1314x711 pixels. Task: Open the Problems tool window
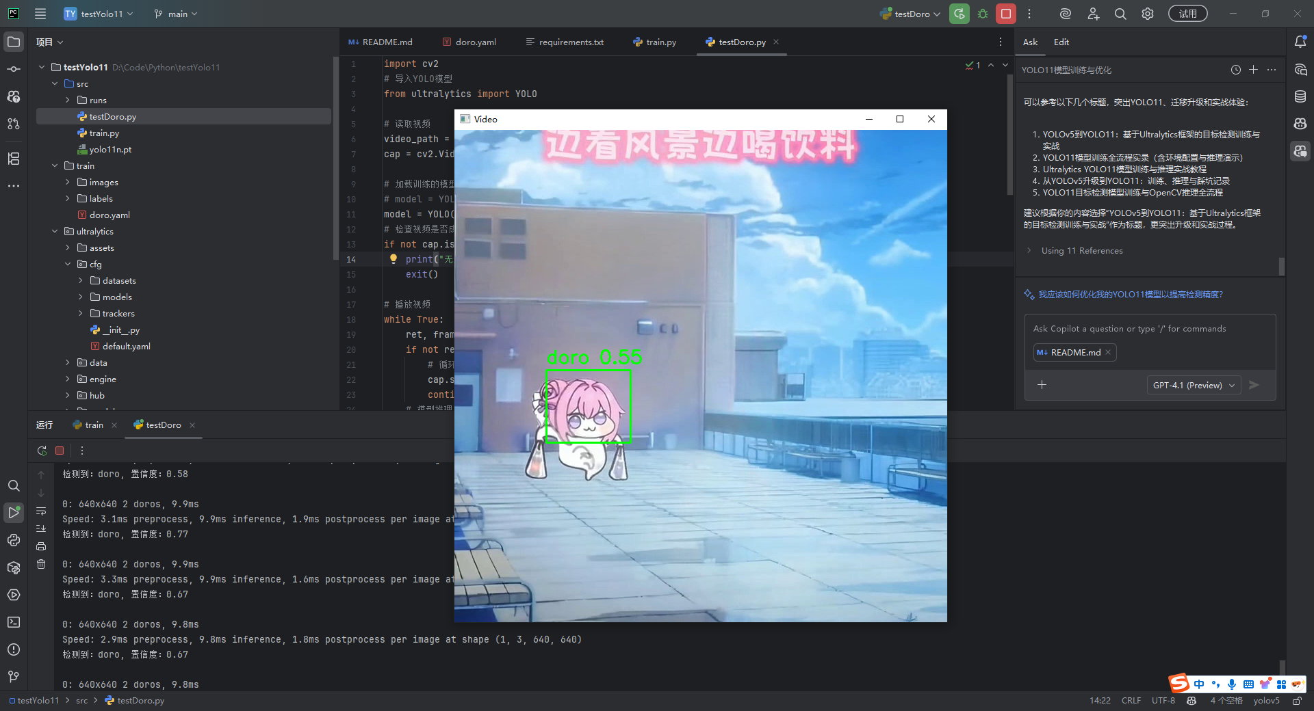tap(14, 649)
